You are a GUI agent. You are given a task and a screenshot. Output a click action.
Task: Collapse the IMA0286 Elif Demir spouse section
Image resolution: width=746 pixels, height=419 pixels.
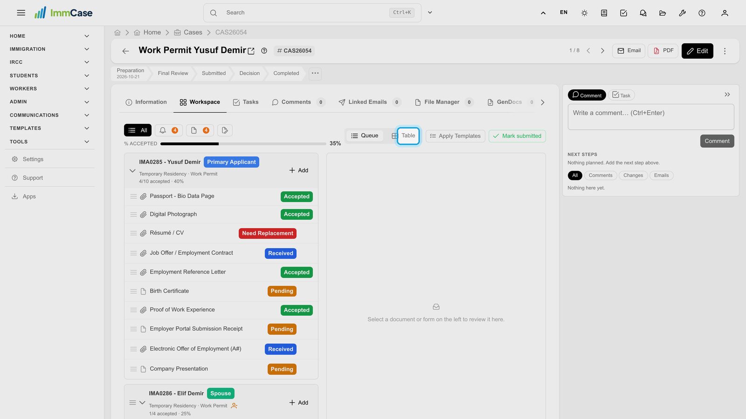(x=142, y=403)
